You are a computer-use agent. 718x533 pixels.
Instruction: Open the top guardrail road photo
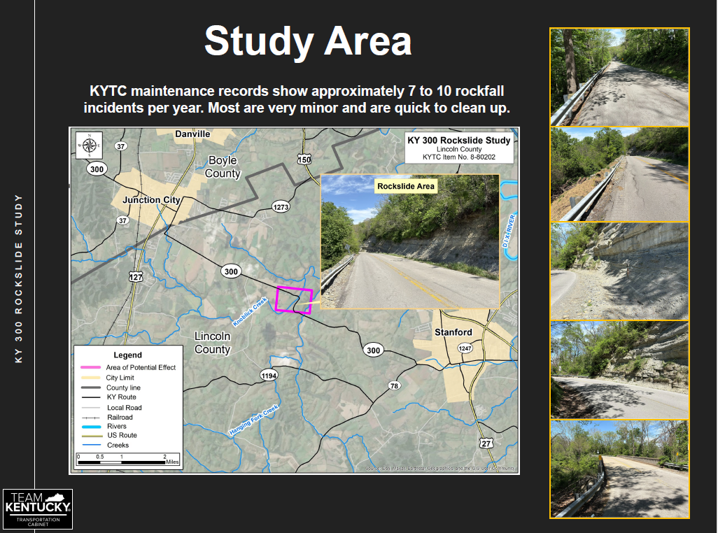click(619, 77)
